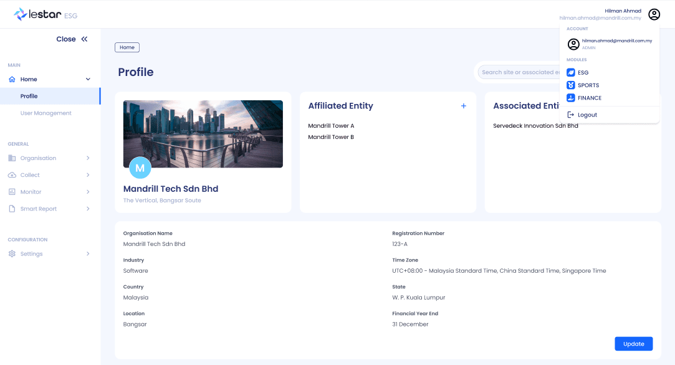Click the Logout icon in the account menu
The height and width of the screenshot is (365, 675).
tap(570, 115)
